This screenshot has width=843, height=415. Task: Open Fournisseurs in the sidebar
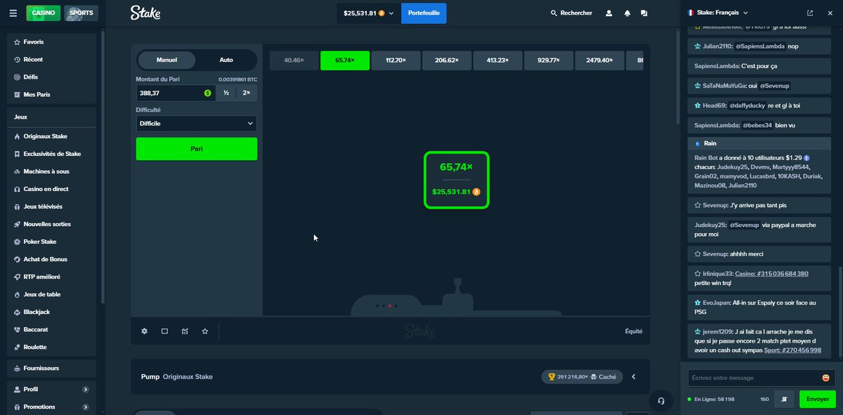click(x=51, y=368)
